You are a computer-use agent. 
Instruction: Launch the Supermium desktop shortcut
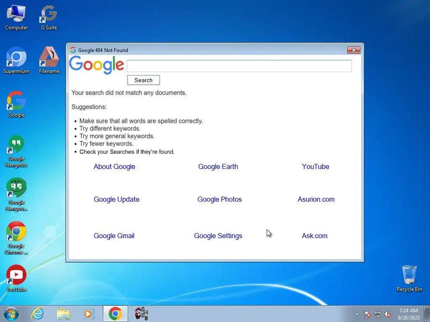coord(16,61)
